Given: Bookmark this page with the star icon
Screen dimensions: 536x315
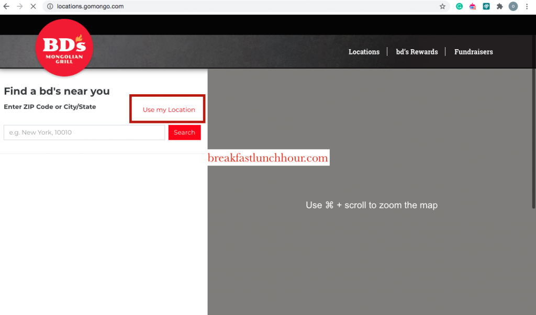Looking at the screenshot, I should click(x=442, y=7).
